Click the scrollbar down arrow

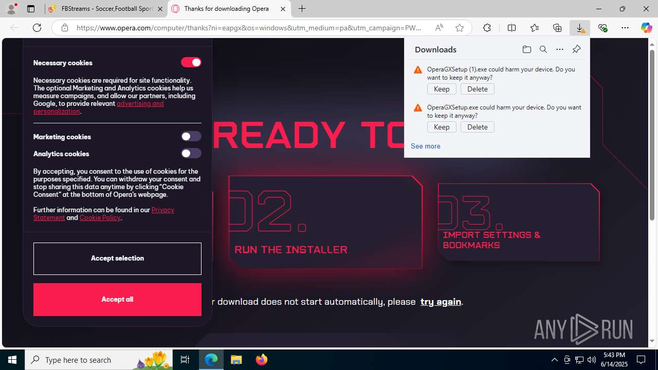coord(652,341)
